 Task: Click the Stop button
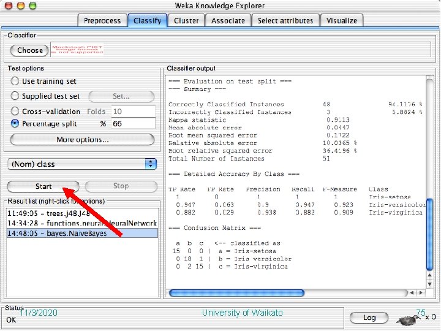pyautogui.click(x=121, y=186)
